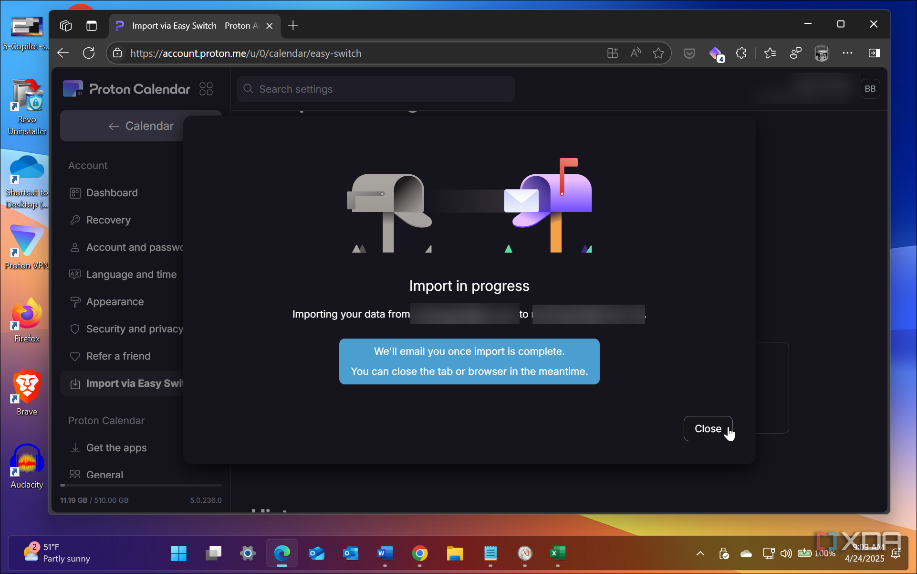
Task: Open the Proton VPN desktop shortcut
Action: (27, 247)
